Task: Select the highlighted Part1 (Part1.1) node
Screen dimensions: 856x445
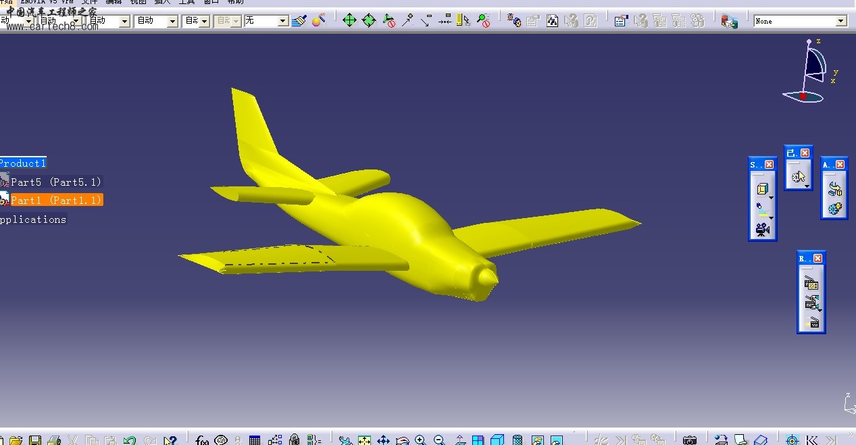Action: (x=56, y=201)
